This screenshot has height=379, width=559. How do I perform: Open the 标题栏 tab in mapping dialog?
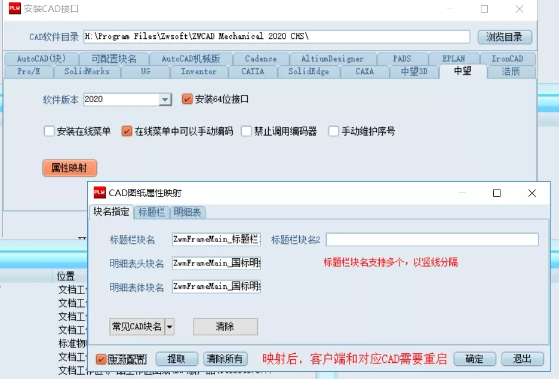(151, 212)
